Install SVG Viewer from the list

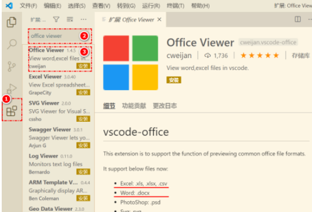click(83, 119)
